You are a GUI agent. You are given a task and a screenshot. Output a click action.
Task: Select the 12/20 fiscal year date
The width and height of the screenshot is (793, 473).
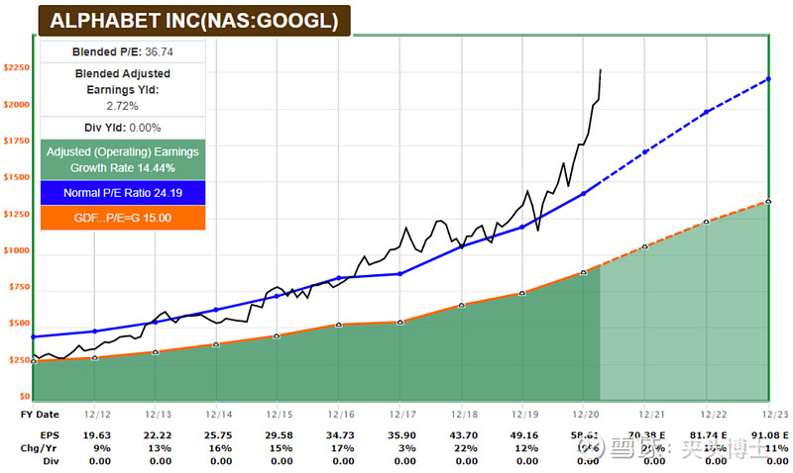coord(586,415)
